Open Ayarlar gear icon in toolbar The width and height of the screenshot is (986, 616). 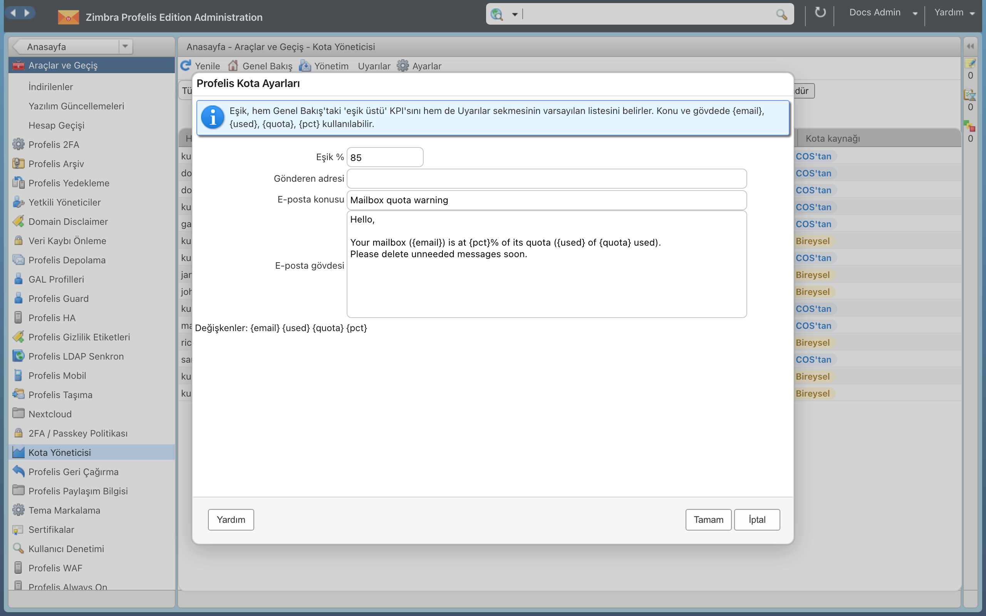pyautogui.click(x=402, y=65)
